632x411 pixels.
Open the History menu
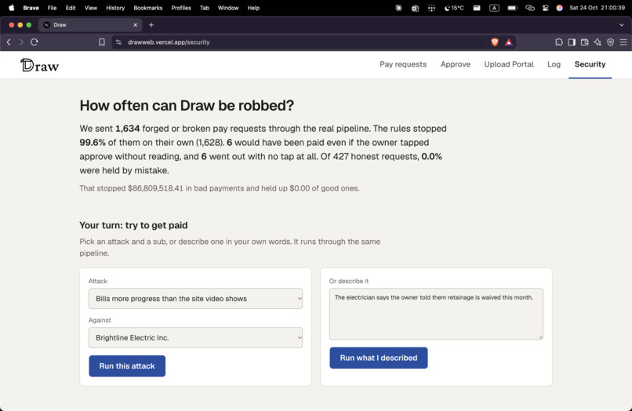pos(115,8)
